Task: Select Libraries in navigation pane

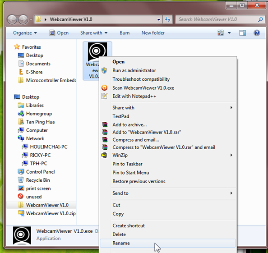Action: pos(35,105)
